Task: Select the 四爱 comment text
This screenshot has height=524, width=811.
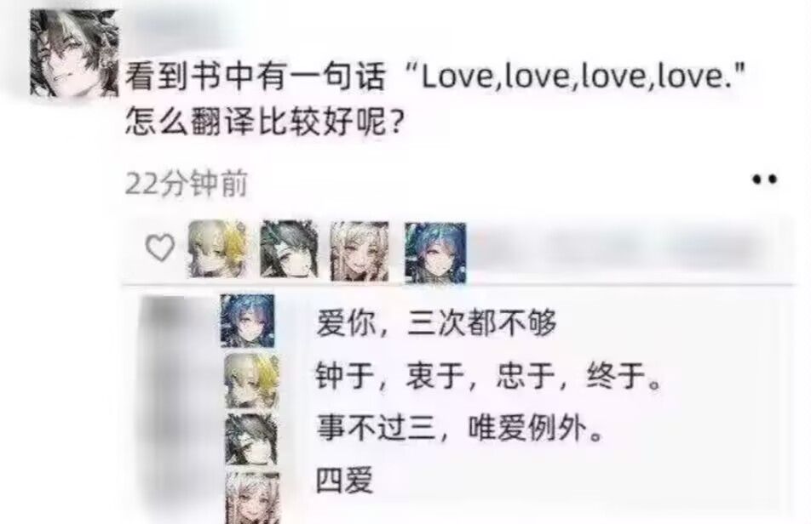Action: click(x=344, y=481)
